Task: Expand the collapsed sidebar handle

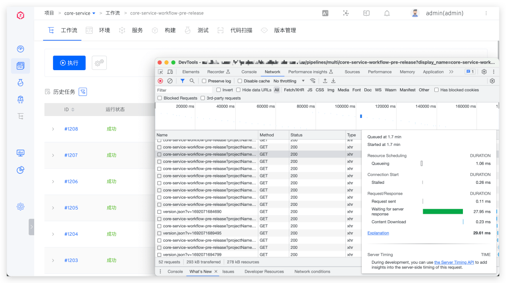Action: click(x=31, y=227)
